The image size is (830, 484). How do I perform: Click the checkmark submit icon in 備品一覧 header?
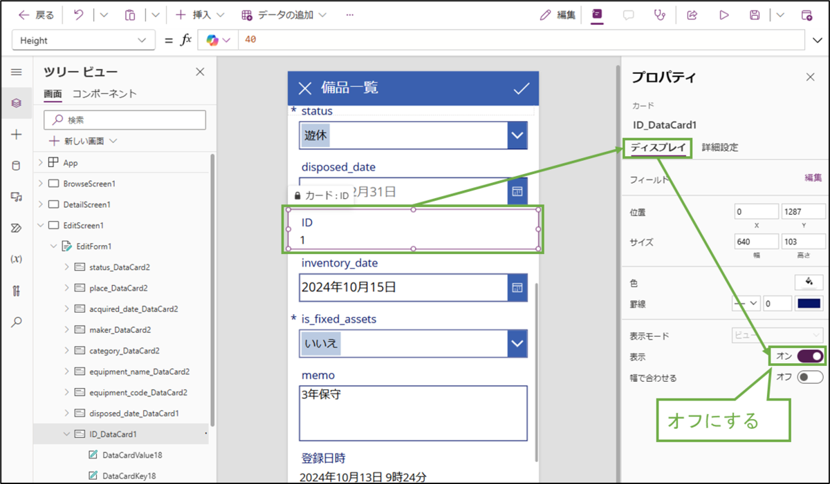[522, 88]
